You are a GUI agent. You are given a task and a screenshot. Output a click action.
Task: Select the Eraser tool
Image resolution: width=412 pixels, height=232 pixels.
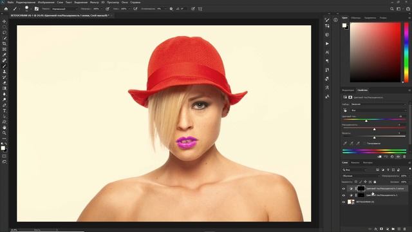tap(5, 82)
